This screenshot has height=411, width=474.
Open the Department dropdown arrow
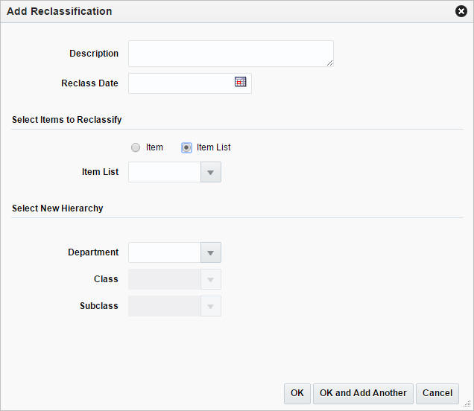click(x=211, y=253)
